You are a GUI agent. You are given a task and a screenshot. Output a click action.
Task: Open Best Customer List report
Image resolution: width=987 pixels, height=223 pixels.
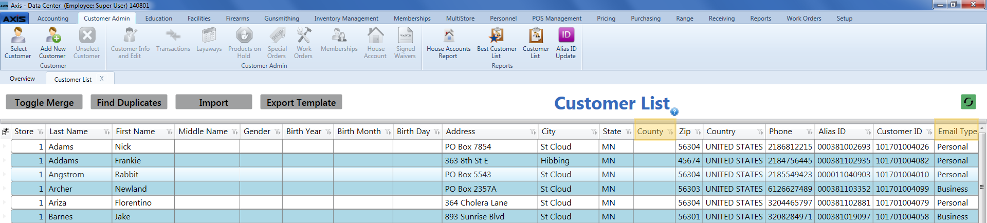click(x=497, y=43)
